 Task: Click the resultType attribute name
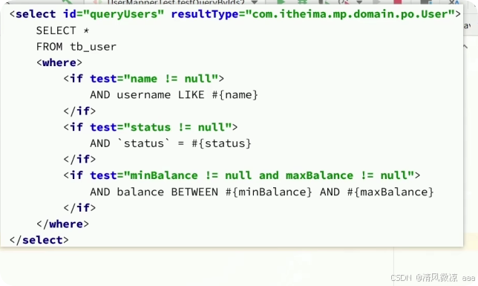tap(205, 14)
